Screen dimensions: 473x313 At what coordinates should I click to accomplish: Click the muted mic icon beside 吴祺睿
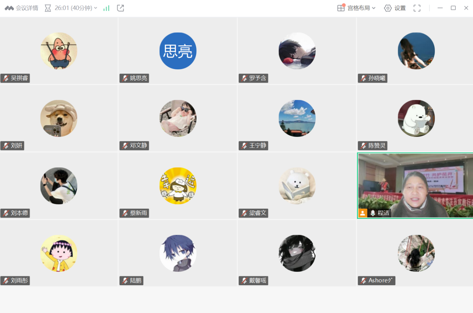[6, 78]
